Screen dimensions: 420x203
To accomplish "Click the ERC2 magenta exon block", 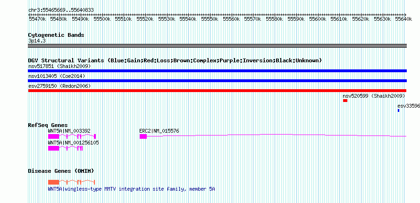I will click(143, 136).
